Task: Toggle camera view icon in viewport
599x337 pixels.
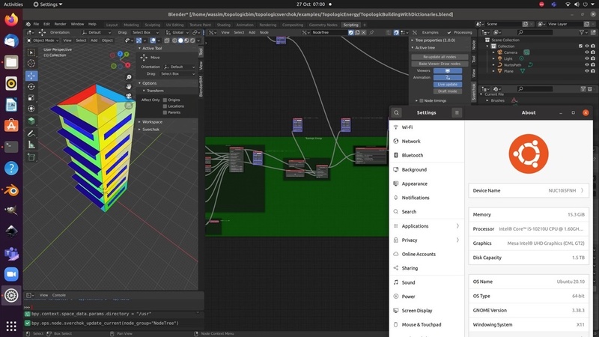Action: [x=129, y=96]
